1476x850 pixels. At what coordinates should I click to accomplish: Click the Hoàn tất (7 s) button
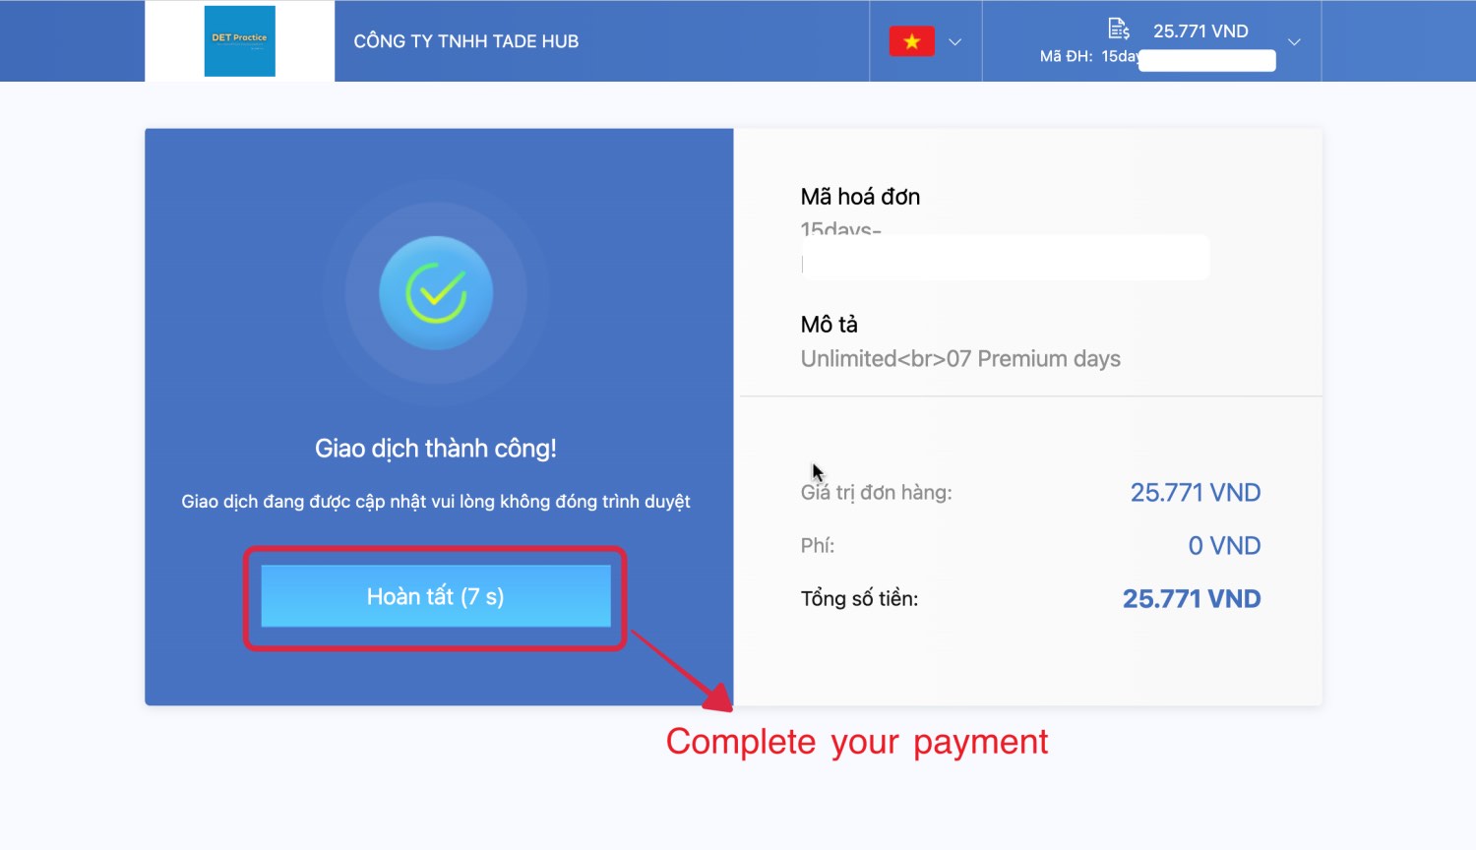coord(435,596)
